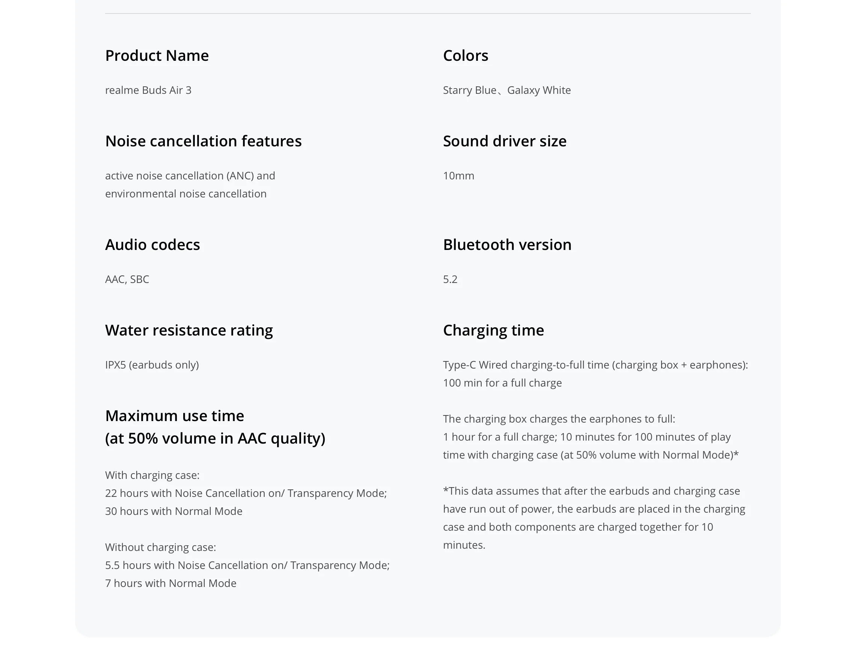Click the Bluetooth version heading
The height and width of the screenshot is (653, 856).
click(507, 245)
